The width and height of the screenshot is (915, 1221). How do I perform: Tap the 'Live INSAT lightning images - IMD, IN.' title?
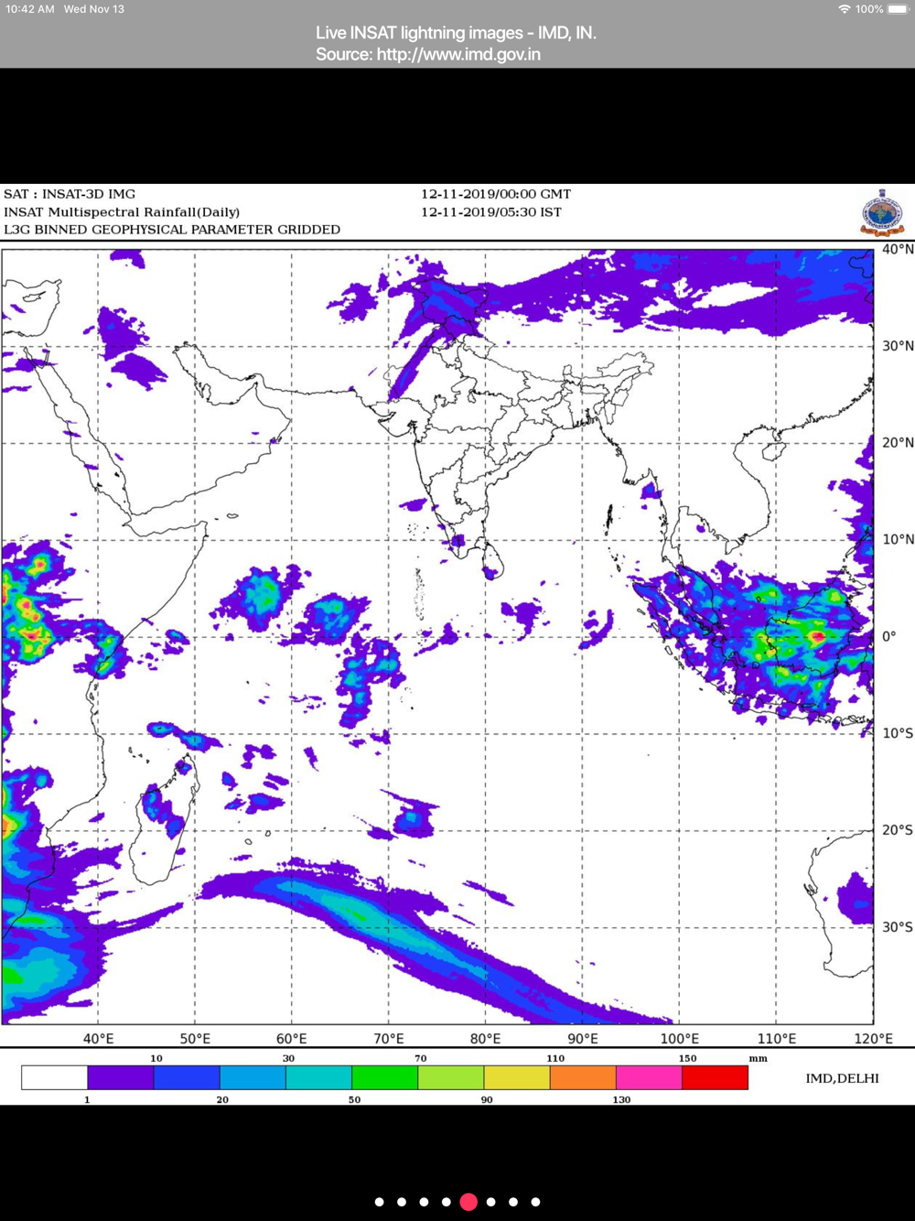tap(456, 33)
